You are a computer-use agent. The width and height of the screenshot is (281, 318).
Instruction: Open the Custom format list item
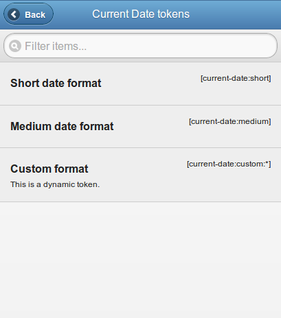tap(140, 175)
